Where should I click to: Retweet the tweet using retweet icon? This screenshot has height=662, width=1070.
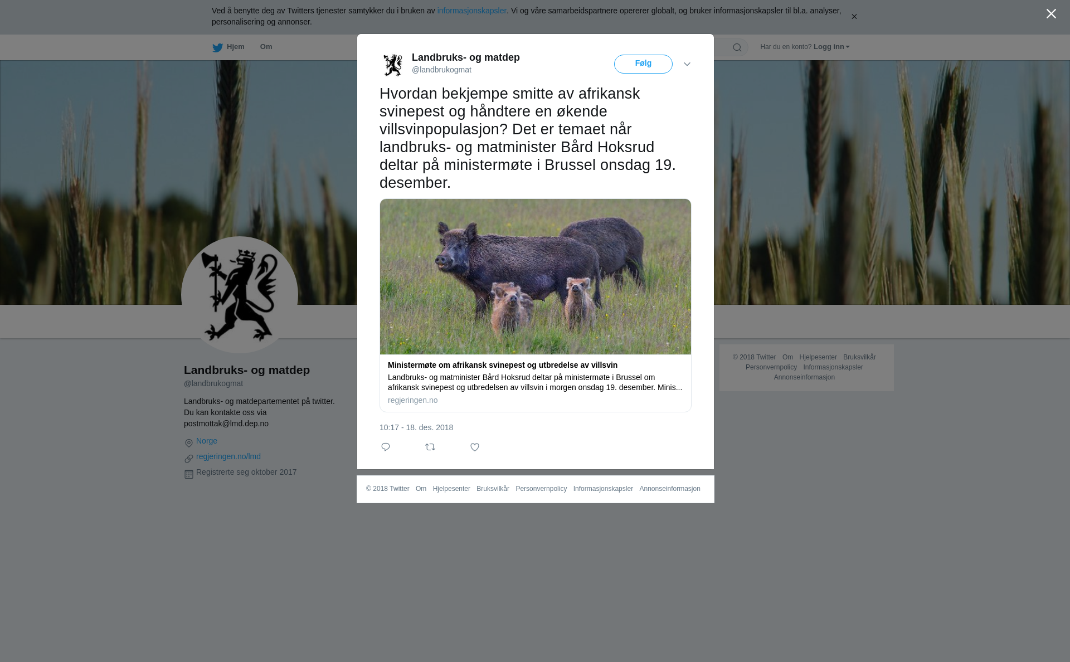point(430,447)
